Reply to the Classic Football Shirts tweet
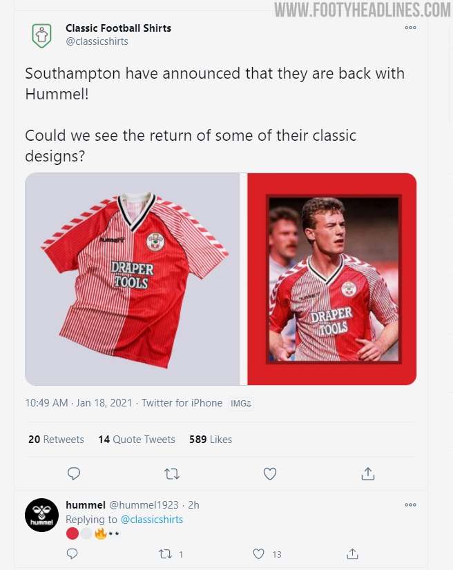Viewport: 453px width, 570px height. (74, 473)
